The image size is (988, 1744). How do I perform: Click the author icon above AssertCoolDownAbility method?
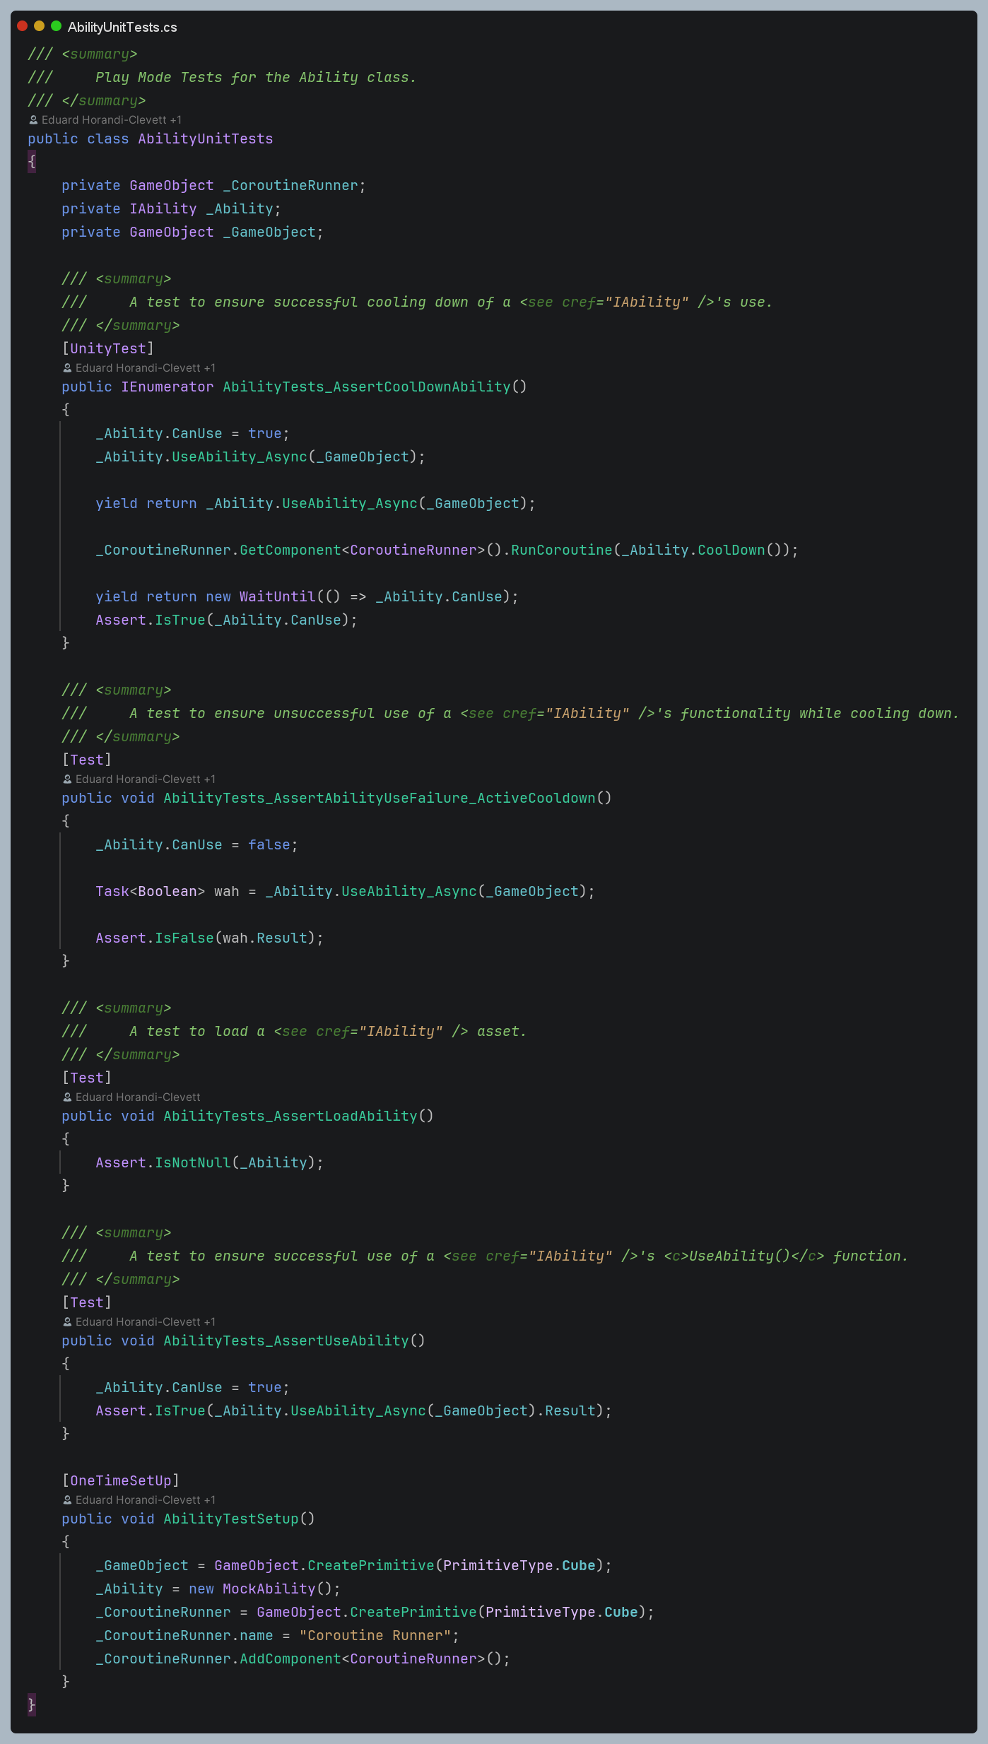point(67,368)
